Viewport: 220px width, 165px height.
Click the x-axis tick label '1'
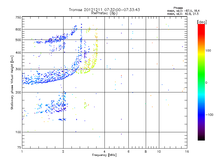(22, 152)
